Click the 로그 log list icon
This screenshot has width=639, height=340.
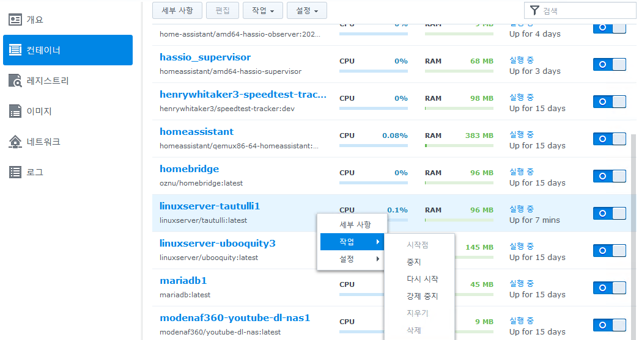pos(15,172)
